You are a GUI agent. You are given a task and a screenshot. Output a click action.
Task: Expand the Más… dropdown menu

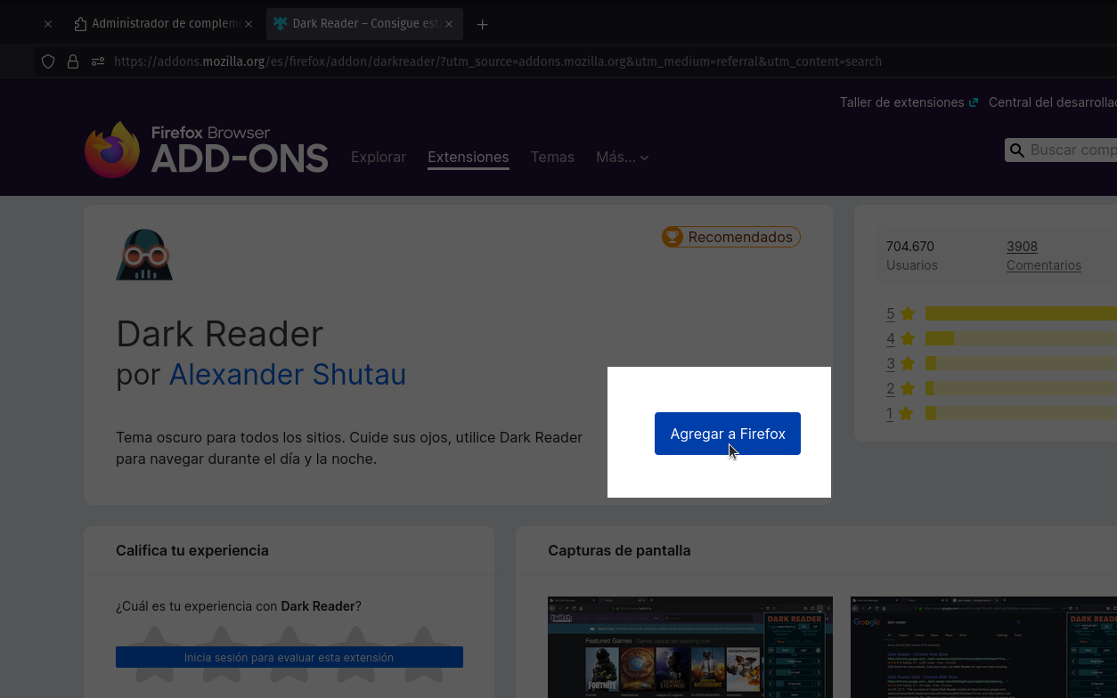622,157
